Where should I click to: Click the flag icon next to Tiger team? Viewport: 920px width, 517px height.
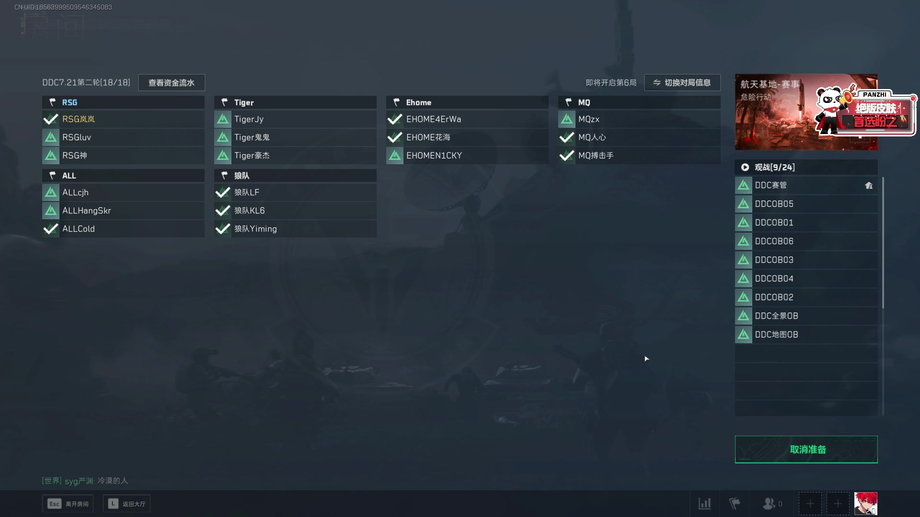[224, 102]
